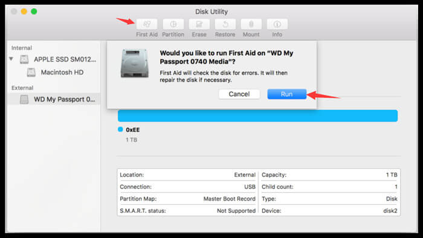Click the Restore toolbar icon

pyautogui.click(x=225, y=25)
